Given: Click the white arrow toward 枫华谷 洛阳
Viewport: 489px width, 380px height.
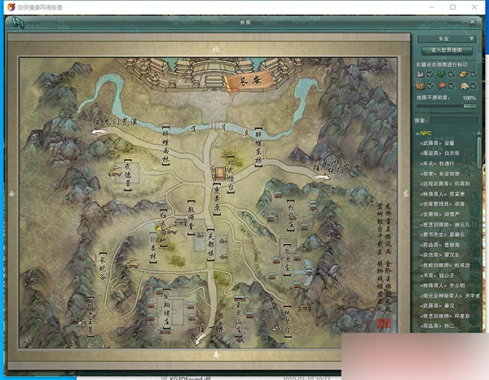Looking at the screenshot, I should point(323,178).
